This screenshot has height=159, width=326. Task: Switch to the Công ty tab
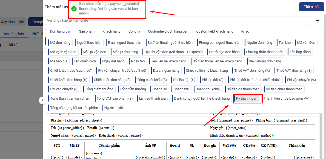[134, 31]
